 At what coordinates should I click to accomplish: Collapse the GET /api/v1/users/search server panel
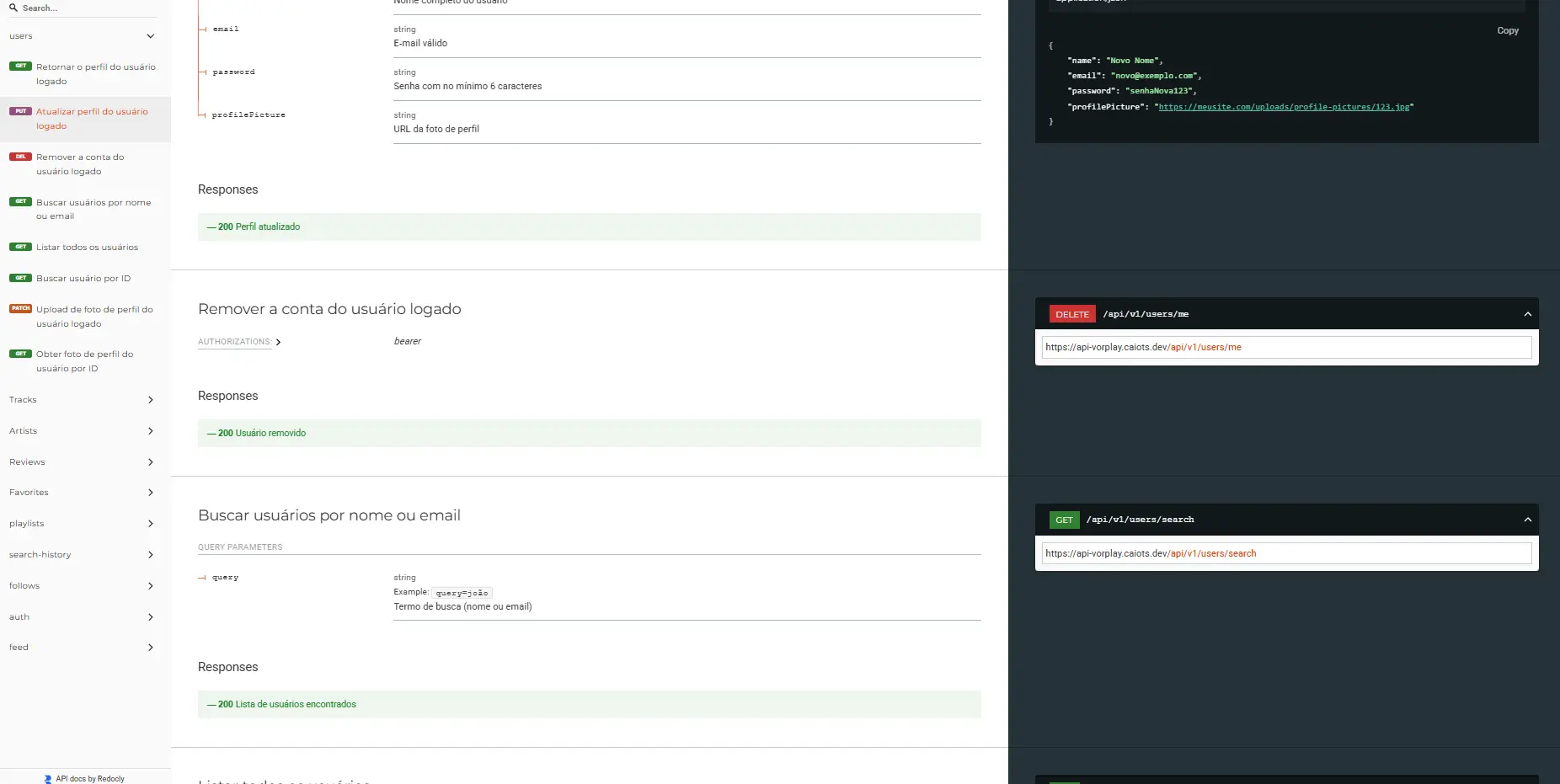point(1527,520)
